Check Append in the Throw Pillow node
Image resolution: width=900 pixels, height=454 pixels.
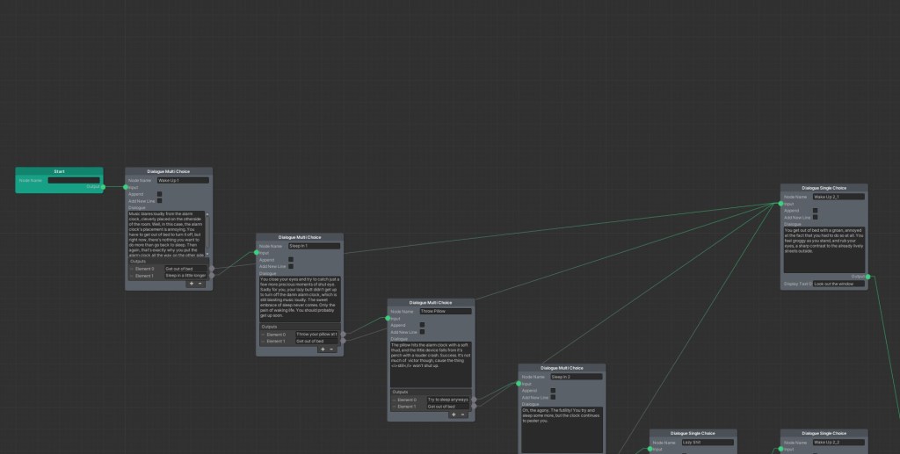point(422,325)
